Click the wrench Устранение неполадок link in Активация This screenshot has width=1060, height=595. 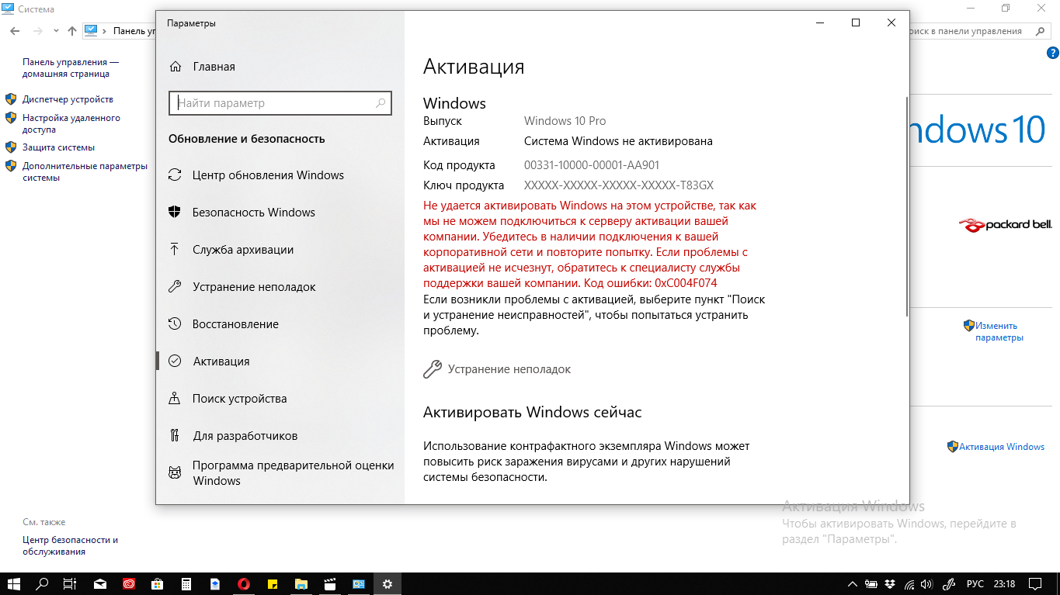497,369
